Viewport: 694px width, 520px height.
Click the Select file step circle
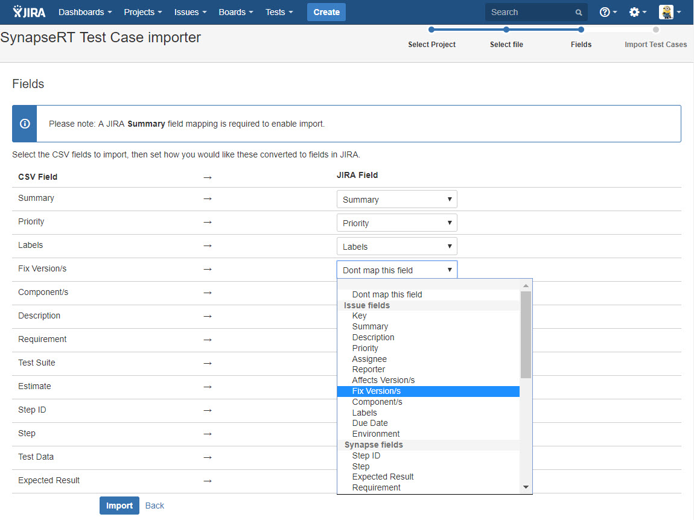pyautogui.click(x=506, y=30)
